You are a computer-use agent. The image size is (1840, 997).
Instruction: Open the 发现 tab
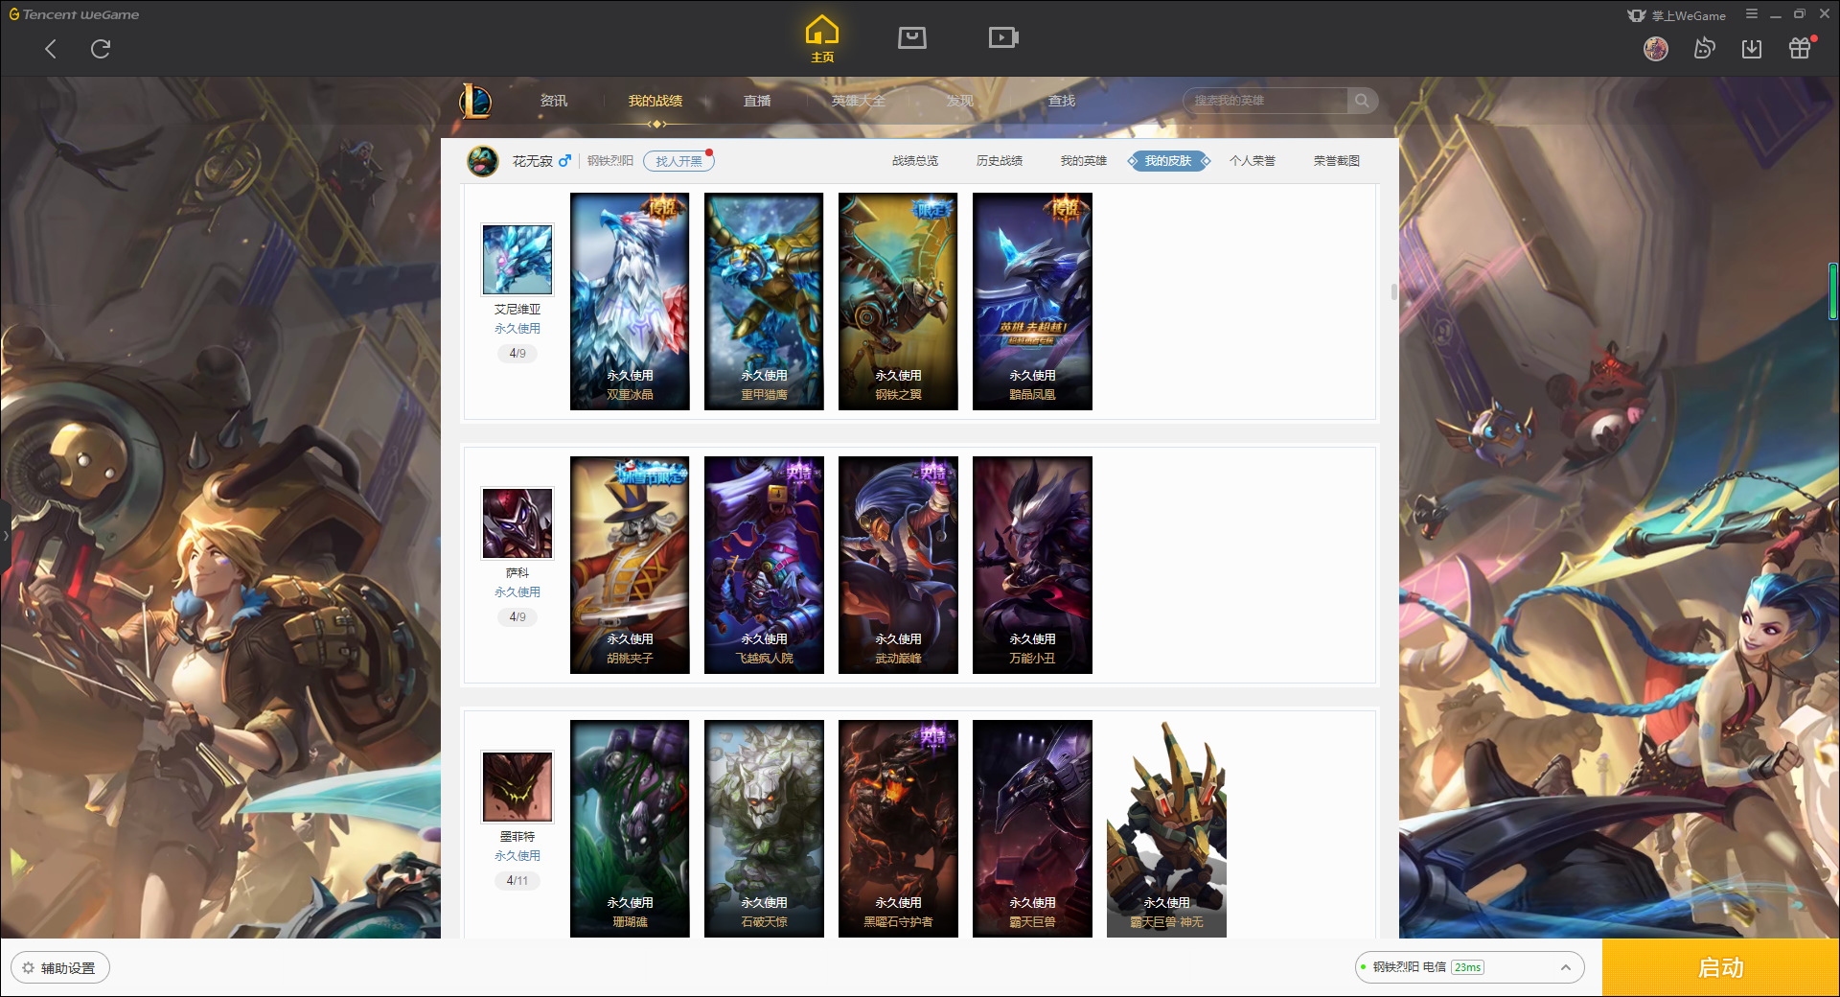click(960, 101)
